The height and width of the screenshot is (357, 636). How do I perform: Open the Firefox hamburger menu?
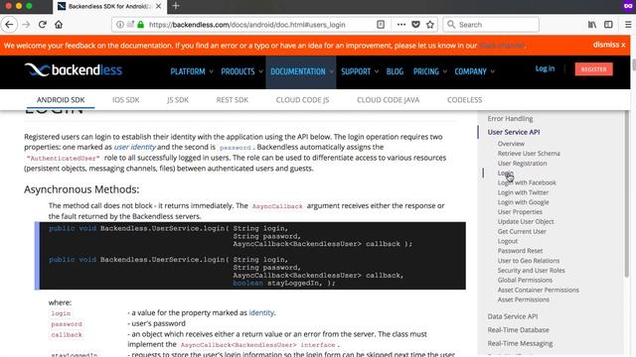628,24
